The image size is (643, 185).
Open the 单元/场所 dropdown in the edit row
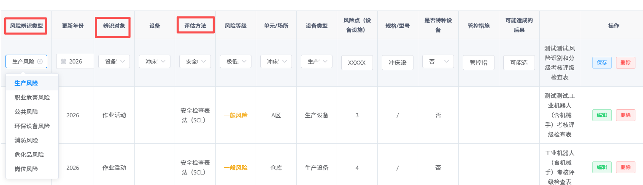point(276,61)
